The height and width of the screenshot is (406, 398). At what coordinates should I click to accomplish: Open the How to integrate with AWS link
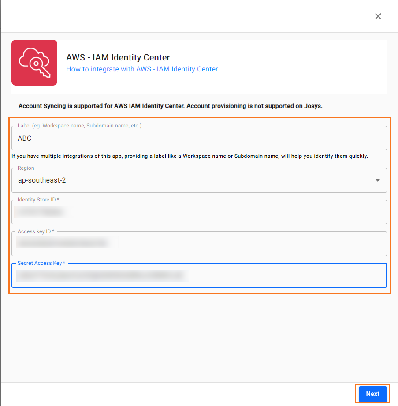(x=142, y=69)
